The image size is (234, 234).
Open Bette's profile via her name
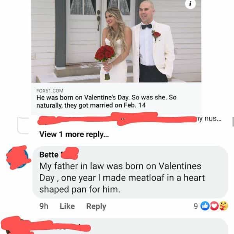point(49,154)
